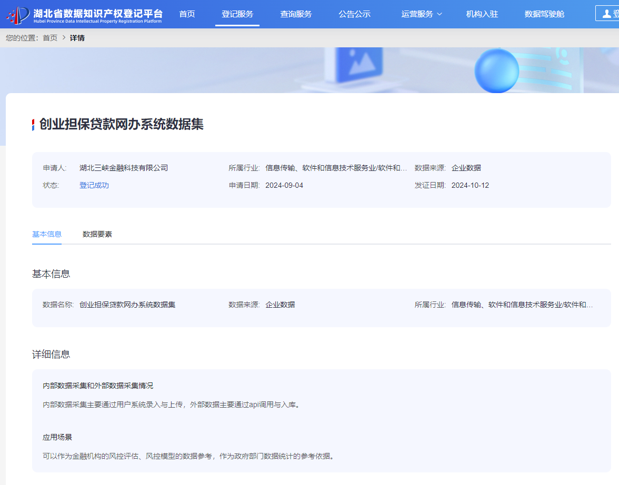Select the 基本信息 tab
The height and width of the screenshot is (485, 619).
click(47, 234)
